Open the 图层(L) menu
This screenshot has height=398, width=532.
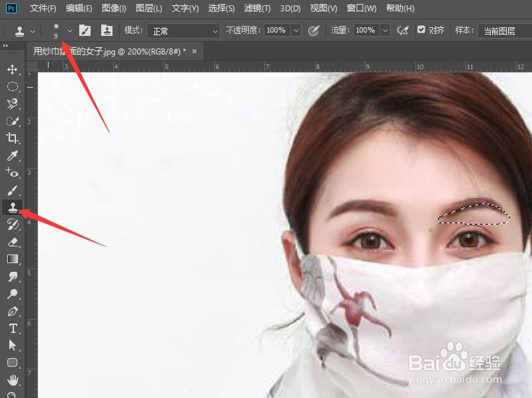[149, 9]
